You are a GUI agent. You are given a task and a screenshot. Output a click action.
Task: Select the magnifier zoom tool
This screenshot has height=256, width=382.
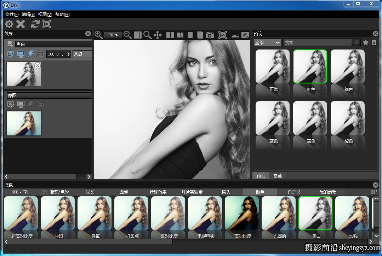147,35
